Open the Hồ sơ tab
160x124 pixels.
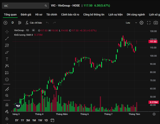pyautogui.click(x=39, y=14)
